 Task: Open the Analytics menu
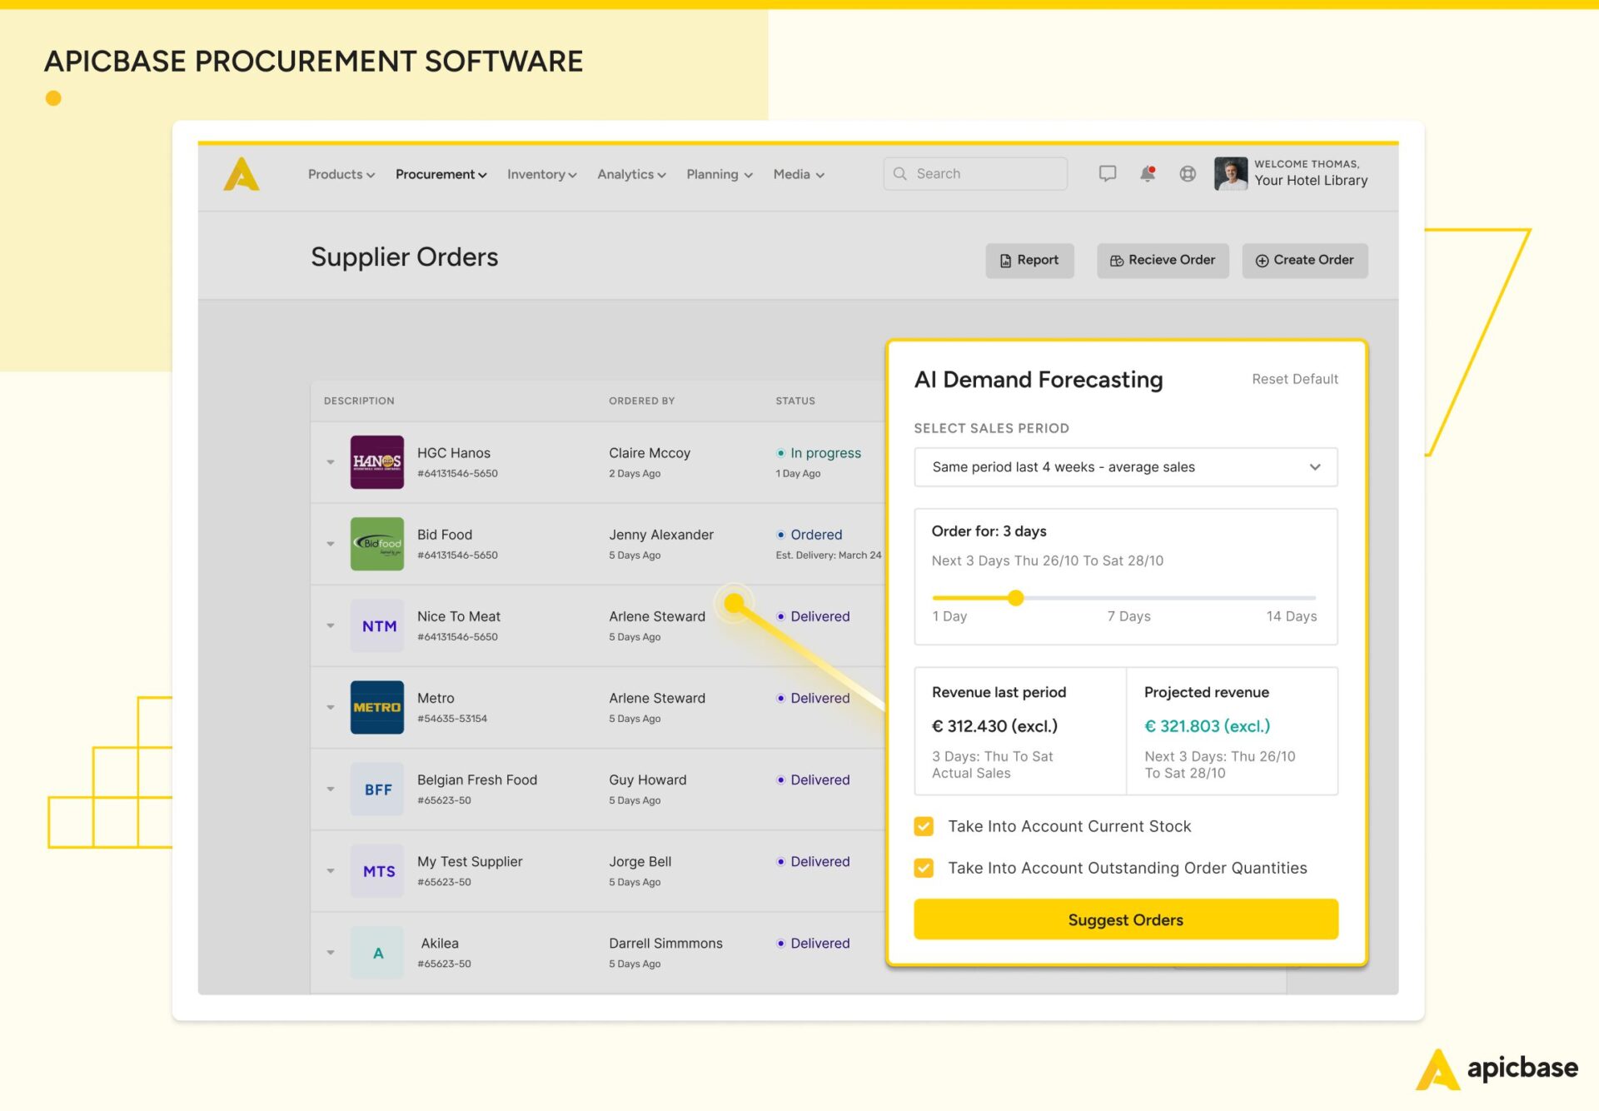pos(631,174)
